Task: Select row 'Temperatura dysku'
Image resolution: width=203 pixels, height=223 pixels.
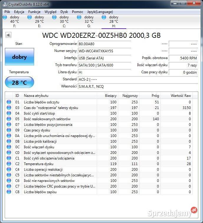Action: (x=99, y=164)
